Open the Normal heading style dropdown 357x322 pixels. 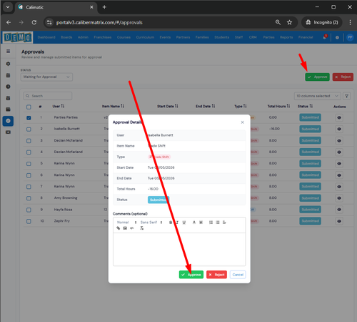(x=126, y=223)
